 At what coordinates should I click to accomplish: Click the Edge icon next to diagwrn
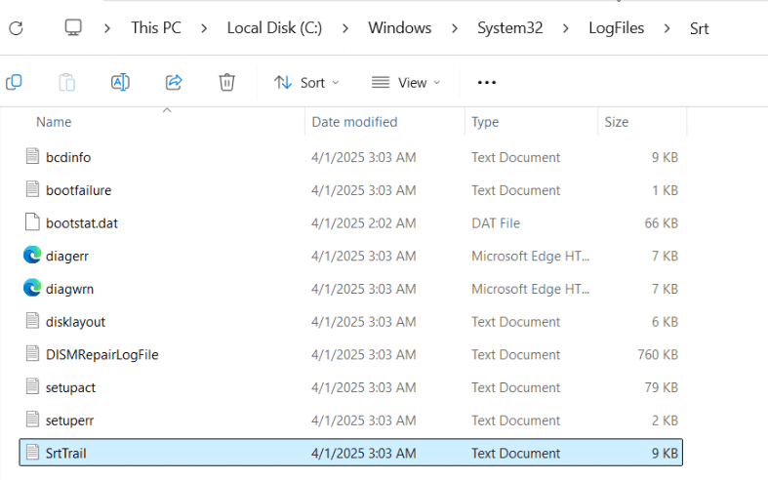point(32,288)
